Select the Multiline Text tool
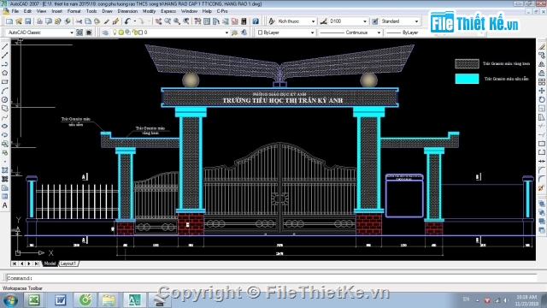Image resolution: width=547 pixels, height=308 pixels. (5, 205)
